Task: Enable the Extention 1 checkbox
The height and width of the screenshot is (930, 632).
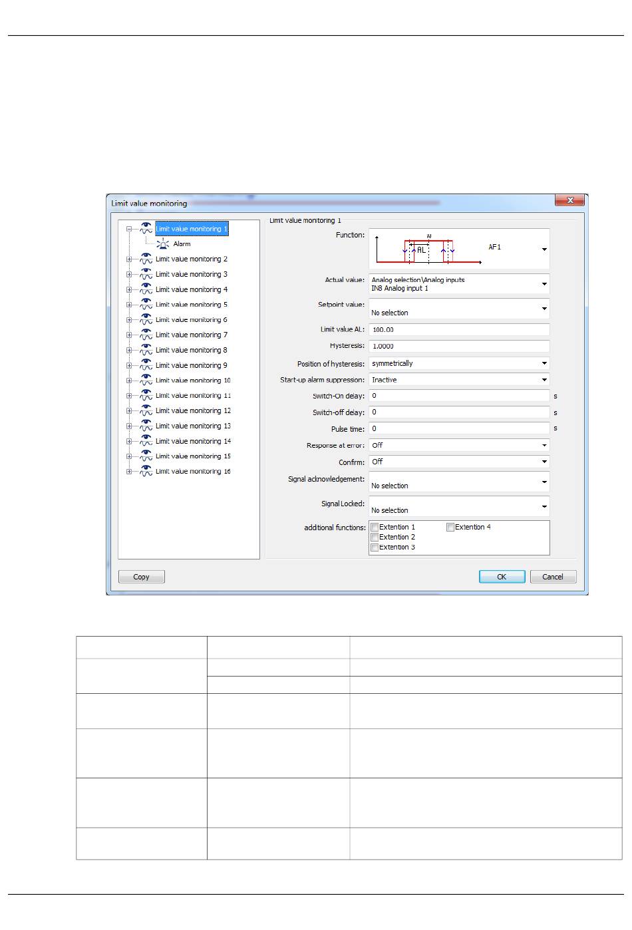Action: [x=375, y=527]
